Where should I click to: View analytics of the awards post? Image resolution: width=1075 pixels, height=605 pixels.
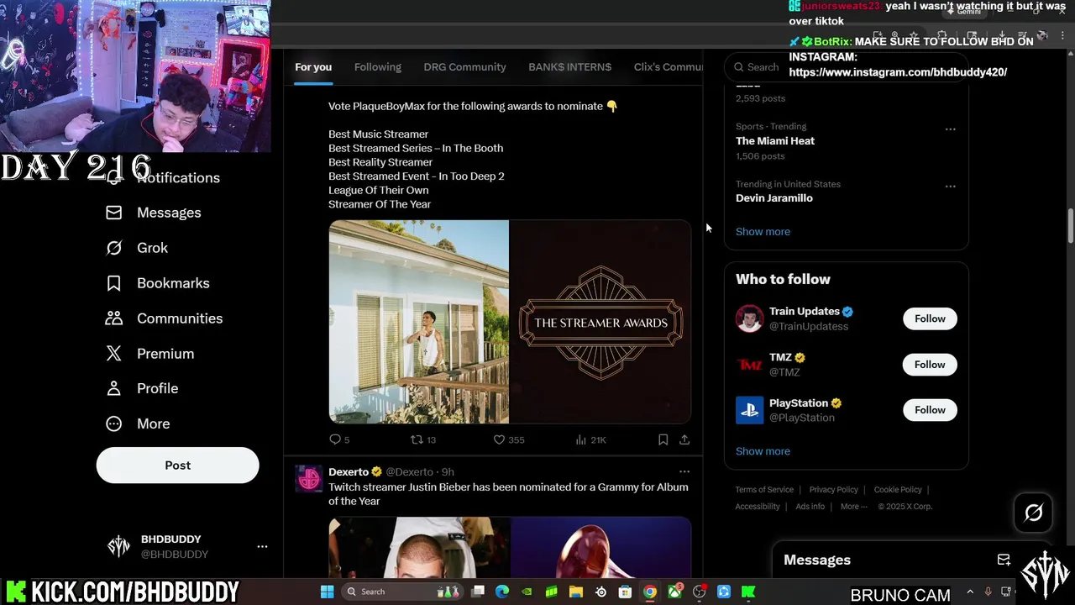(x=590, y=439)
